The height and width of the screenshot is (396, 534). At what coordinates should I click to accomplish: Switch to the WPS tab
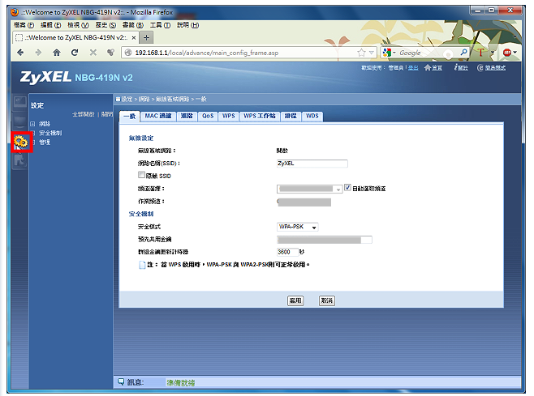229,116
